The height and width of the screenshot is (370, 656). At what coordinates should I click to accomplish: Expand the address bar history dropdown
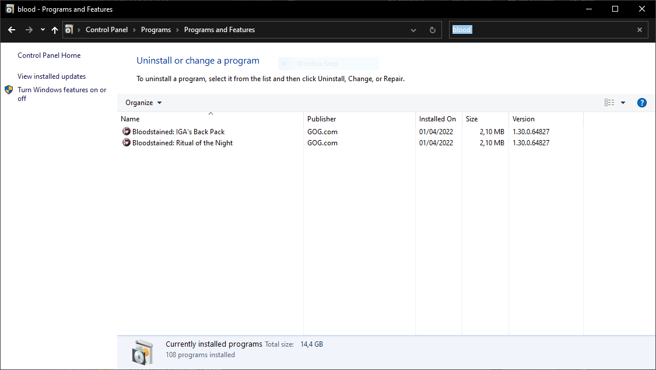tap(413, 30)
